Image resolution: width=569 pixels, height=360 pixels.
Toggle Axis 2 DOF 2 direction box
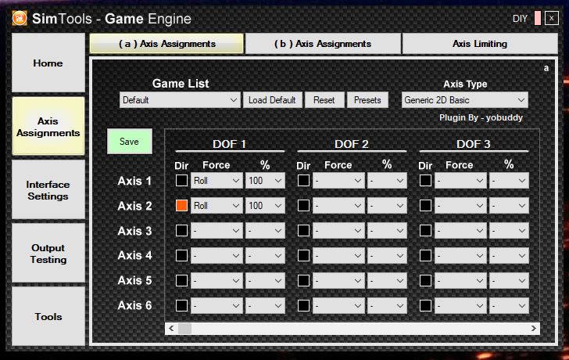click(303, 206)
